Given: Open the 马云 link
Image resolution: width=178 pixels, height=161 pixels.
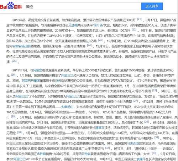Looking at the screenshot, I should click(58, 81).
